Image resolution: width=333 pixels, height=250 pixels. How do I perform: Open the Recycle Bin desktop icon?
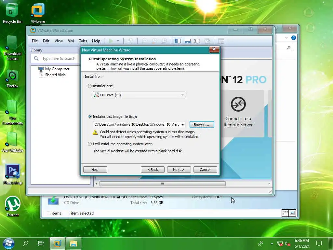point(12,13)
